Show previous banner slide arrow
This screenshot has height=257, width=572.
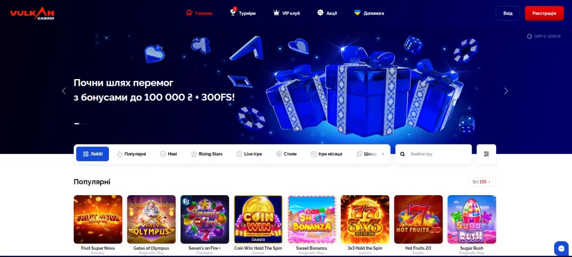64,91
